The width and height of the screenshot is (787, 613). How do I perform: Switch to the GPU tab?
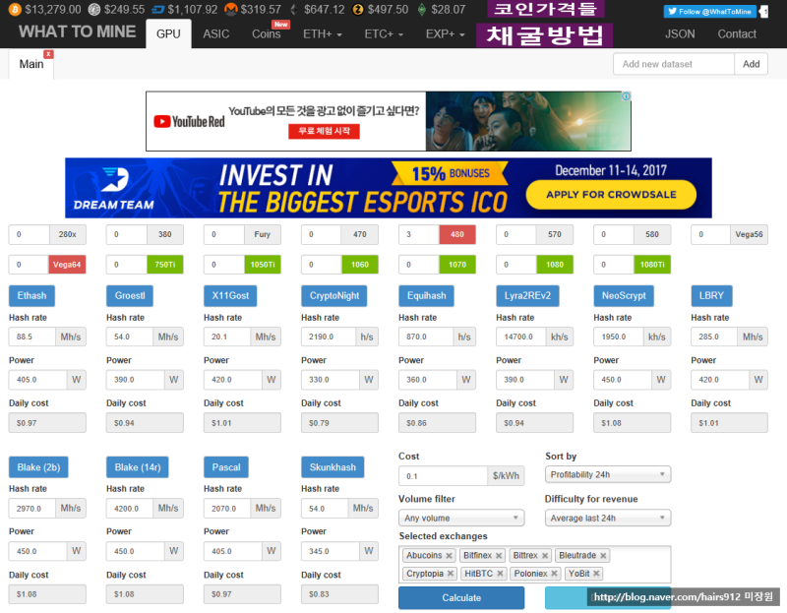(x=168, y=34)
